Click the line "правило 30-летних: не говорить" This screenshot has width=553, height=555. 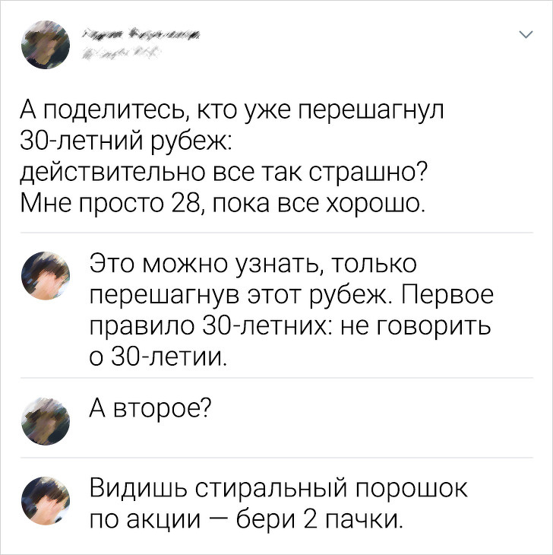pyautogui.click(x=290, y=325)
